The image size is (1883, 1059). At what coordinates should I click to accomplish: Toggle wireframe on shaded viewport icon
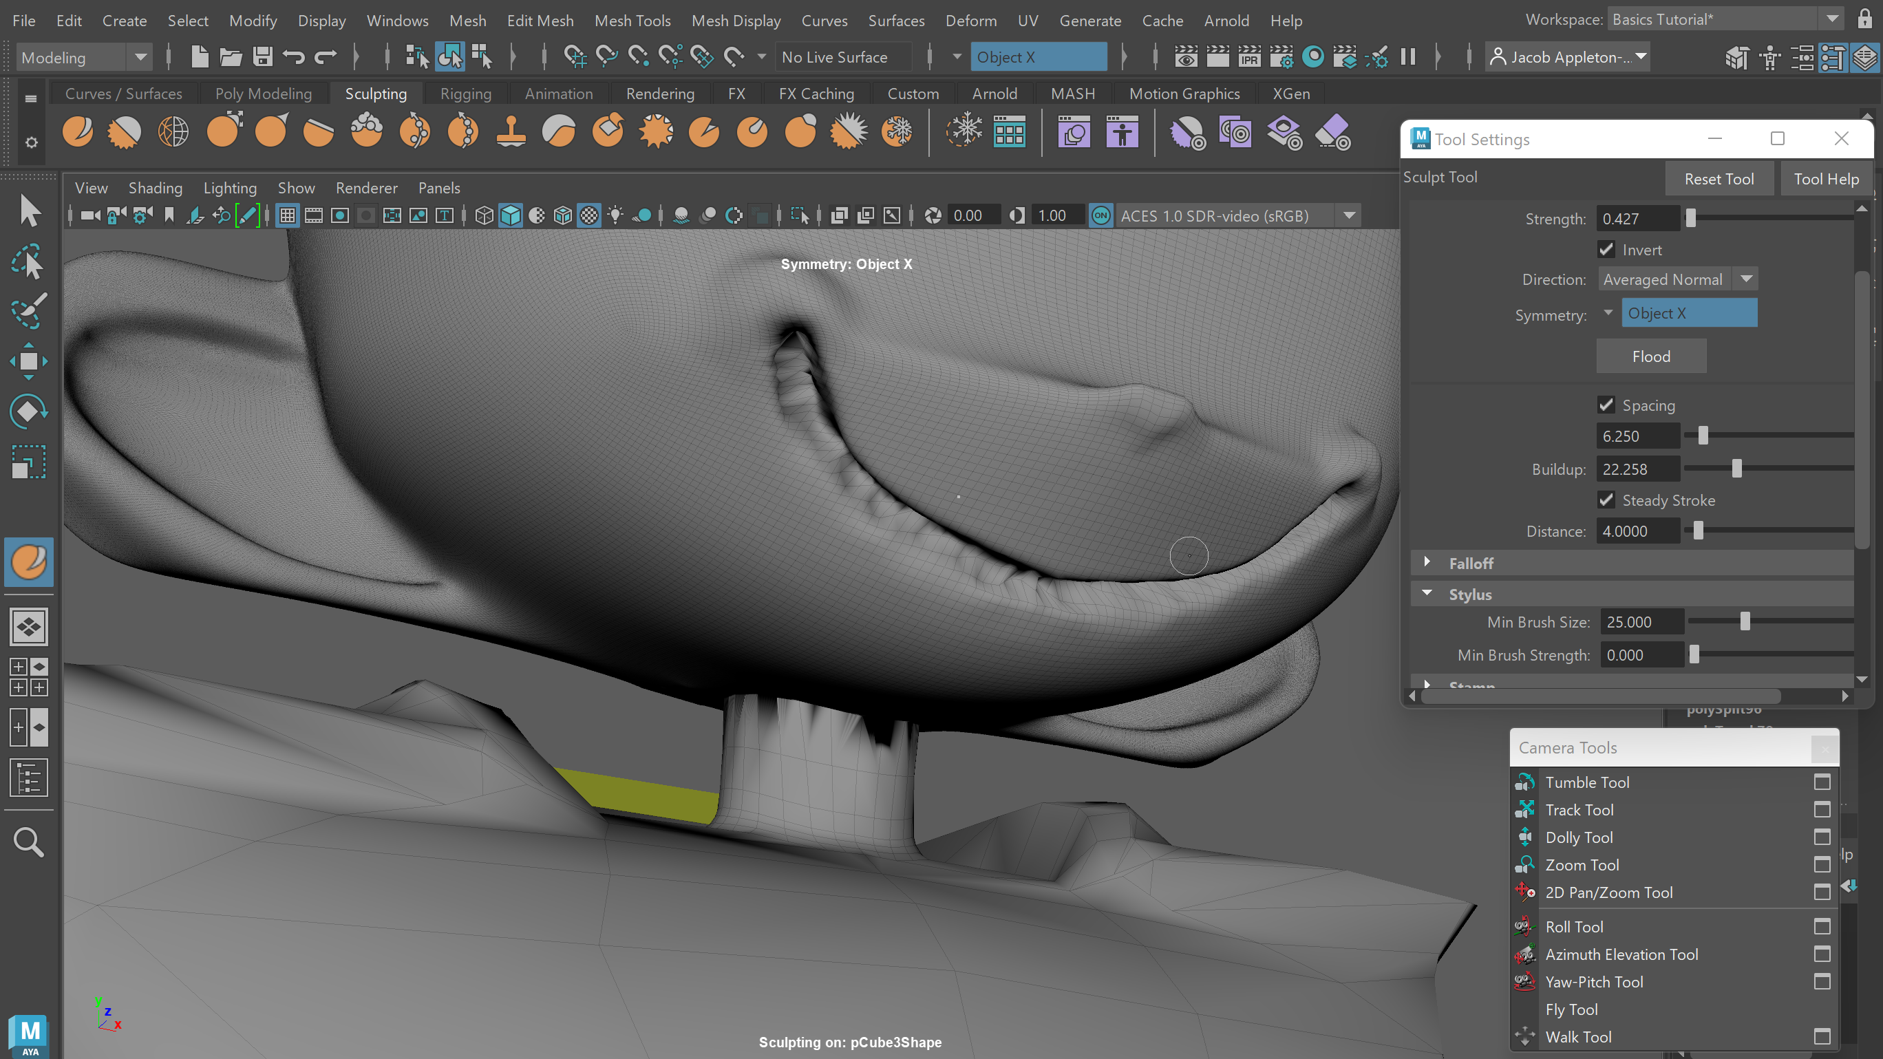pos(562,215)
